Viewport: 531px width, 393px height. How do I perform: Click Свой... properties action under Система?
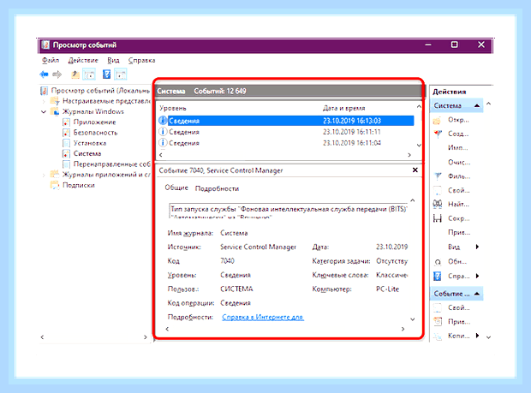(x=459, y=191)
